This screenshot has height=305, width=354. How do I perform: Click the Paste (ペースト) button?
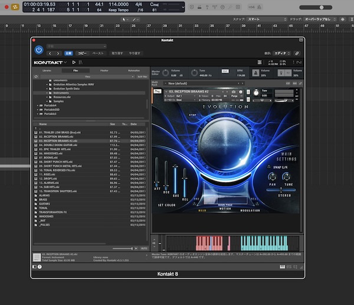98,54
